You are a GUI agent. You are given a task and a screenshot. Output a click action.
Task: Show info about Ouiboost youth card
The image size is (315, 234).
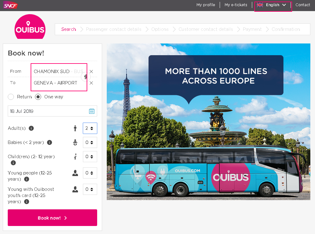point(27,202)
